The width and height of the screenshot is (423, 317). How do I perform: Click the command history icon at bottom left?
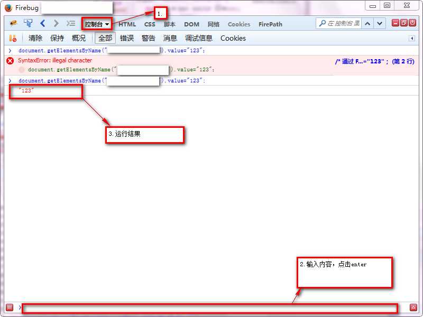click(x=10, y=307)
